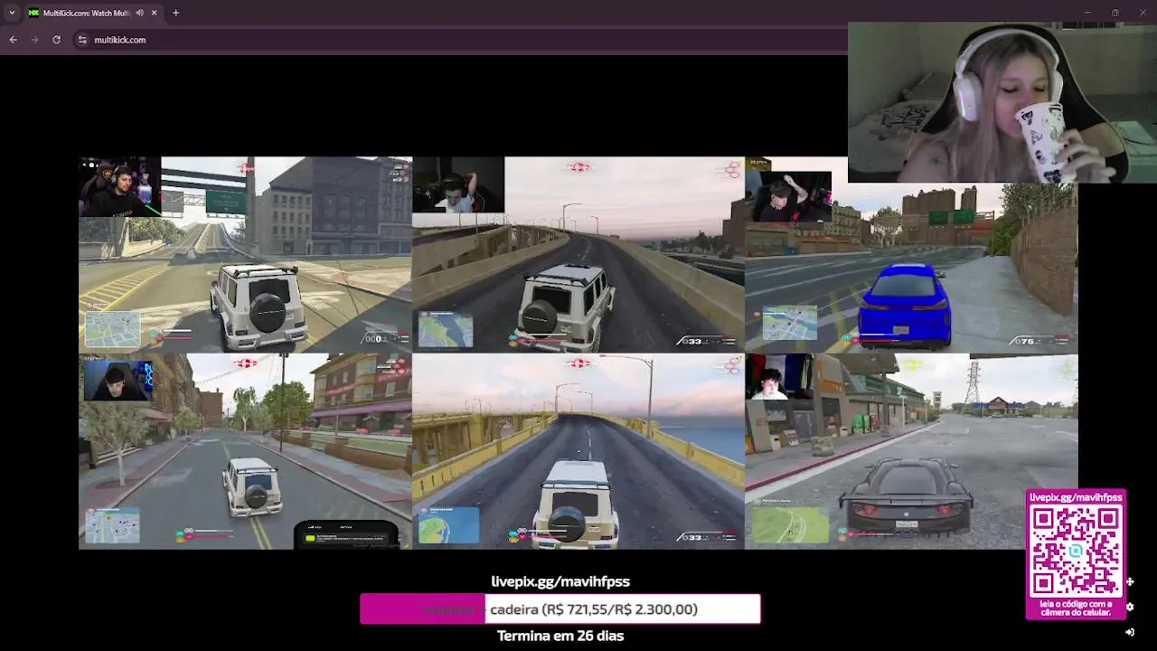This screenshot has height=651, width=1157.
Task: Click the webcam overlay of girl with headphones
Action: pos(1002,102)
